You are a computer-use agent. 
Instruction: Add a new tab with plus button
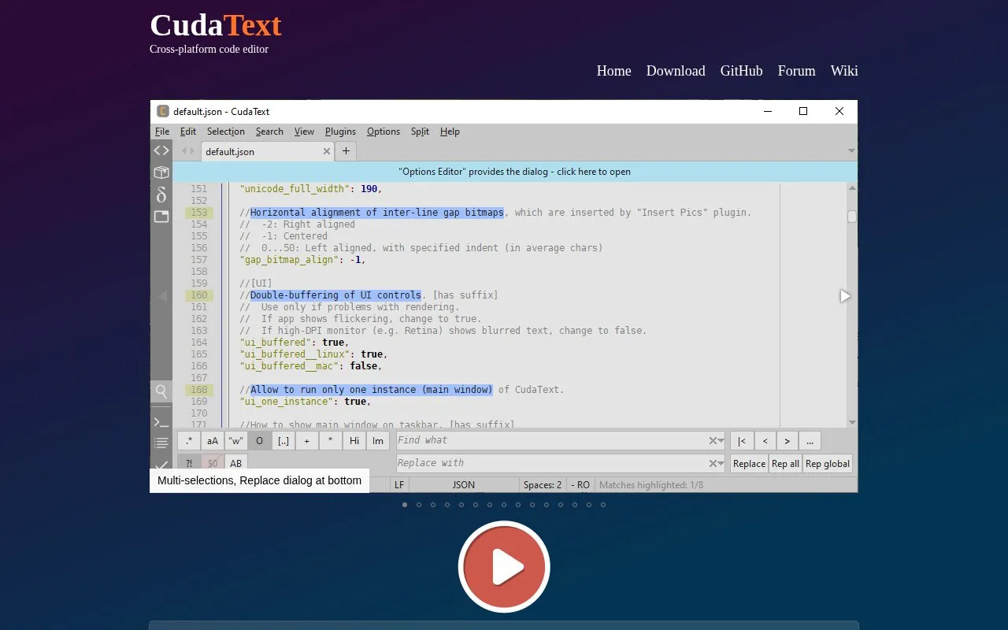pyautogui.click(x=346, y=151)
